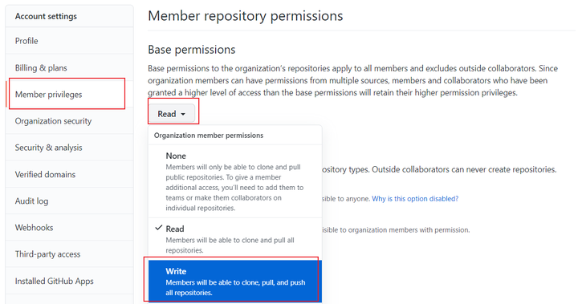
Task: Click the checkmark icon next to Read
Action: 158,228
